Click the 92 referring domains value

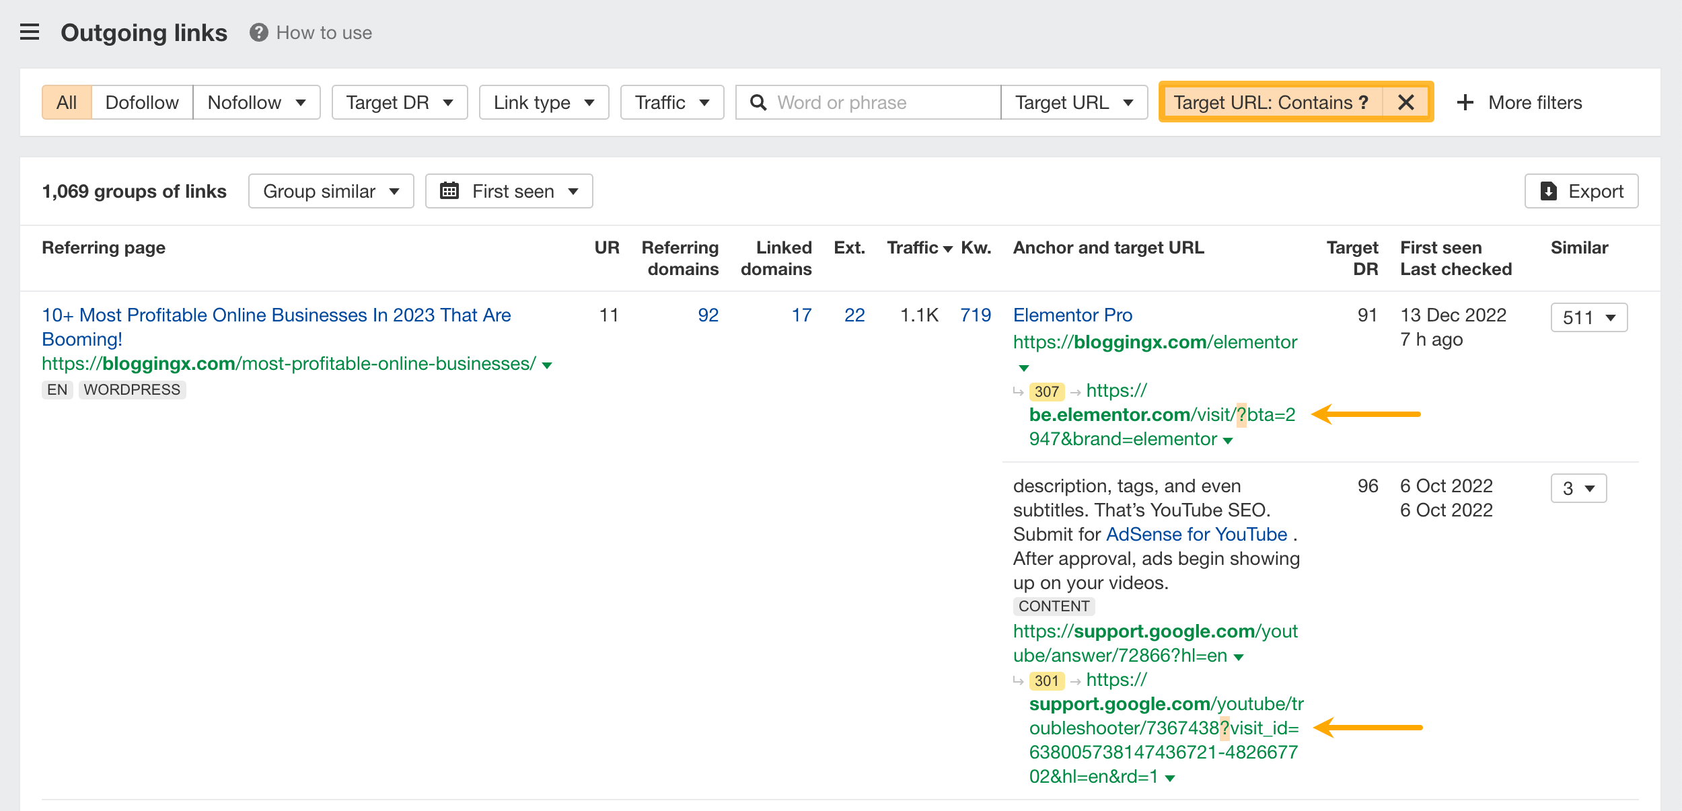pyautogui.click(x=708, y=315)
